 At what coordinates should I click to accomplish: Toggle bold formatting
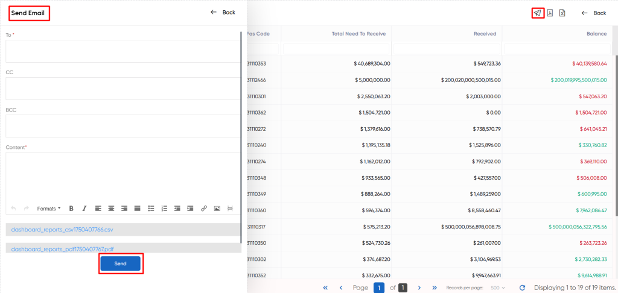(71, 209)
